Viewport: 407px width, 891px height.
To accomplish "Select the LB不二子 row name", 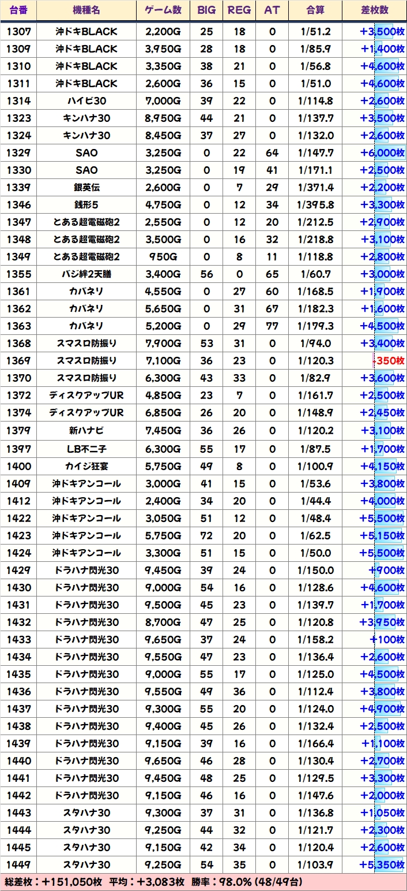I will [x=86, y=449].
